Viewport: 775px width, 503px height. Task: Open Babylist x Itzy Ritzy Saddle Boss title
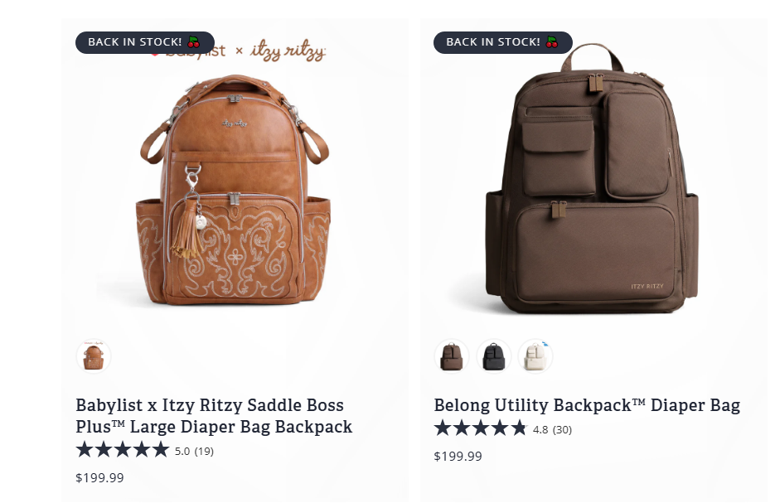pos(214,416)
